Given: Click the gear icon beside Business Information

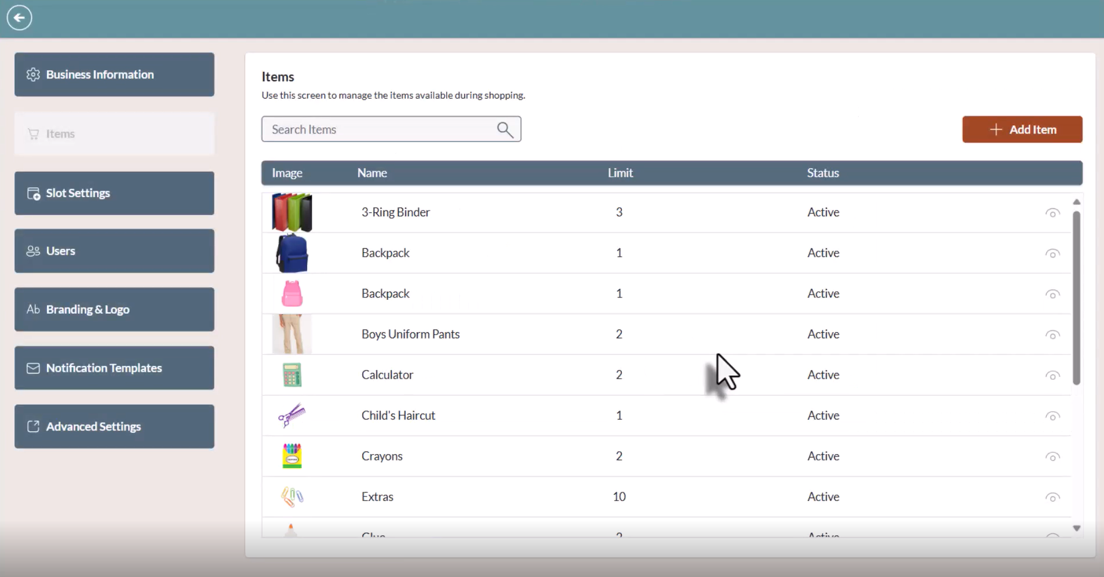Looking at the screenshot, I should 32,74.
